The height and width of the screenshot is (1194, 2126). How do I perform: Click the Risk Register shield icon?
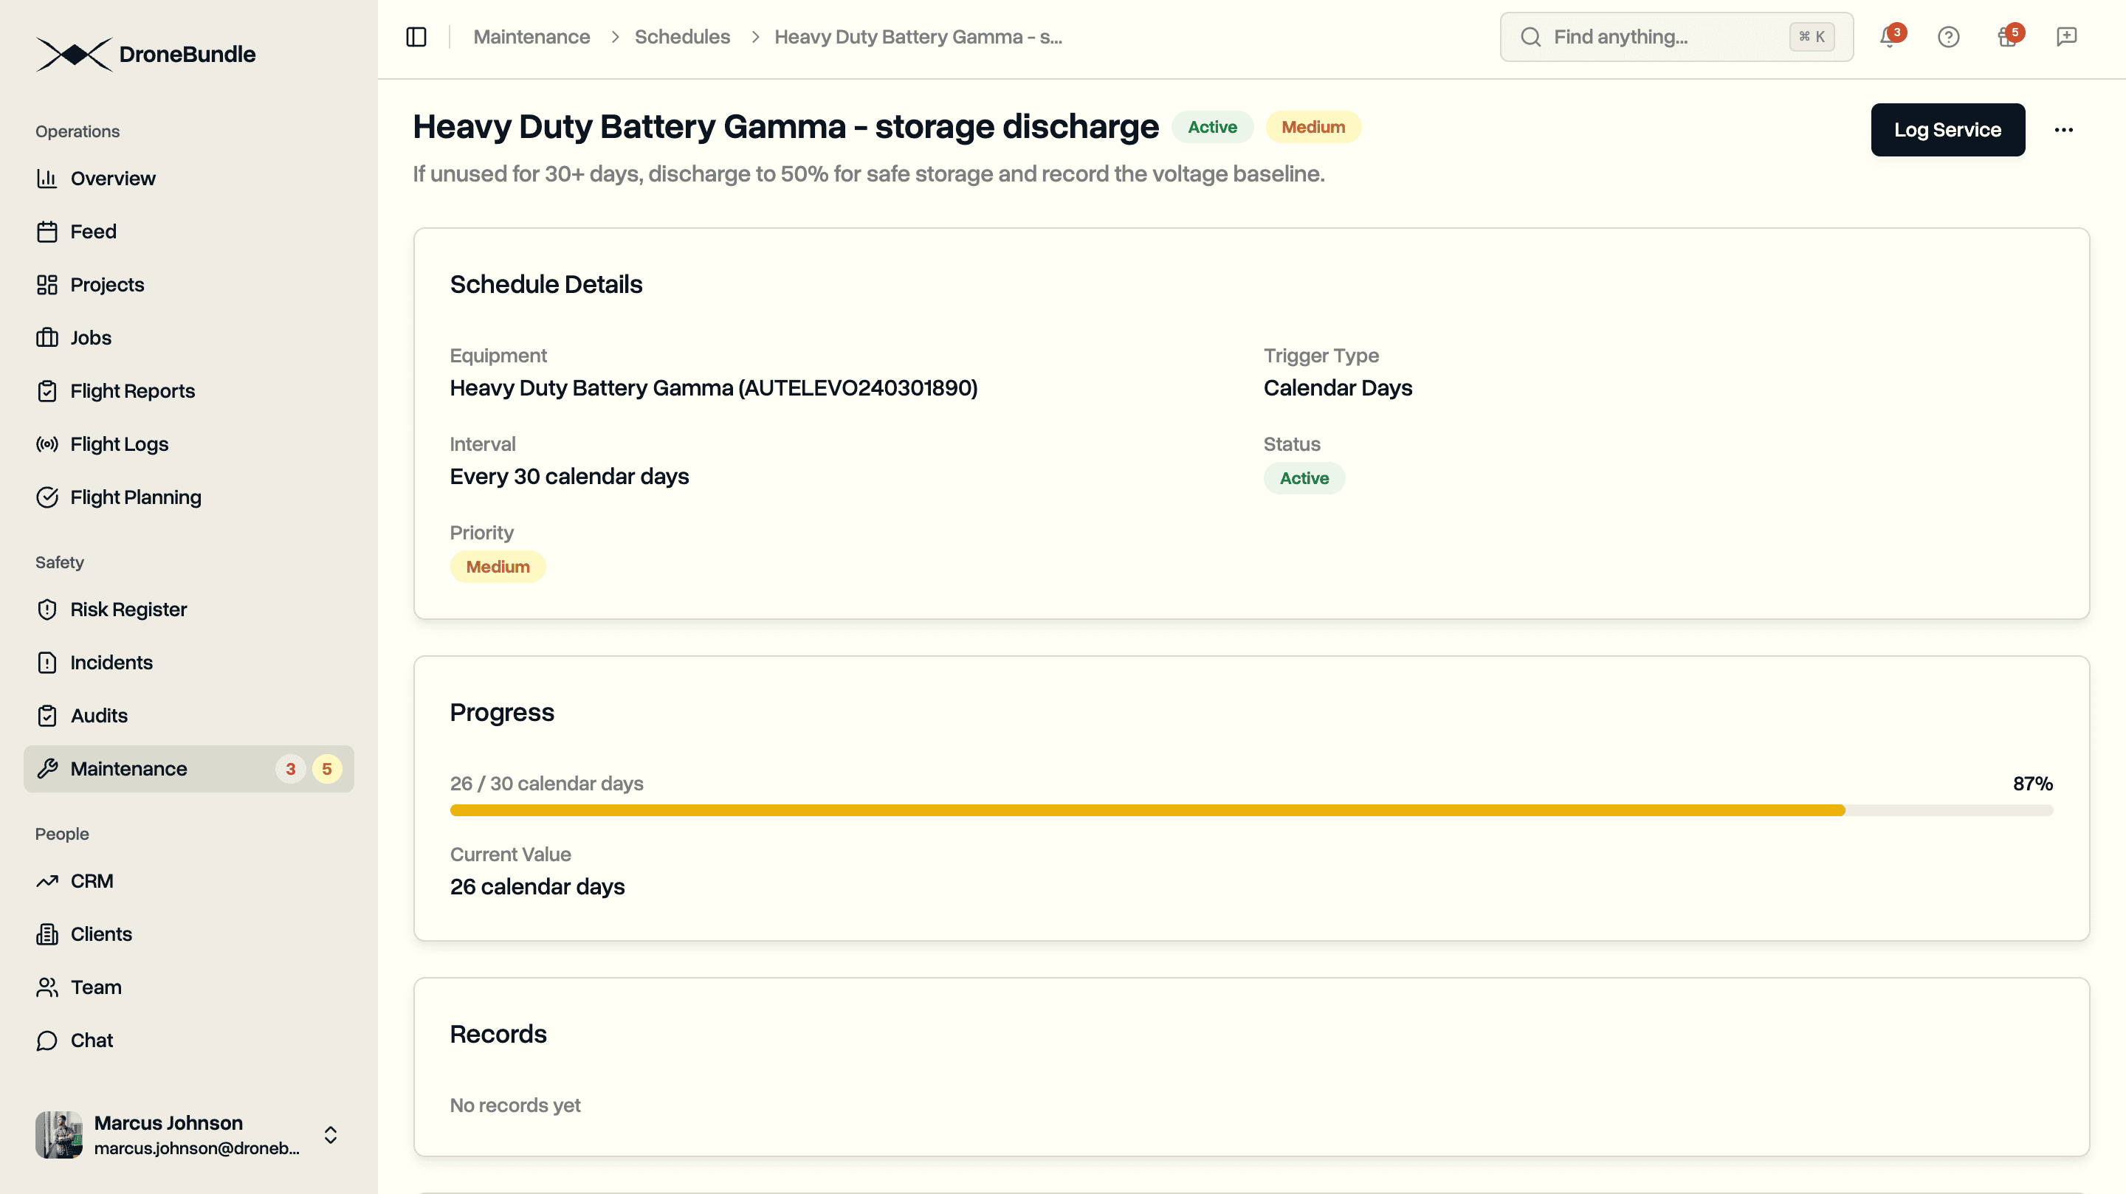pyautogui.click(x=47, y=610)
